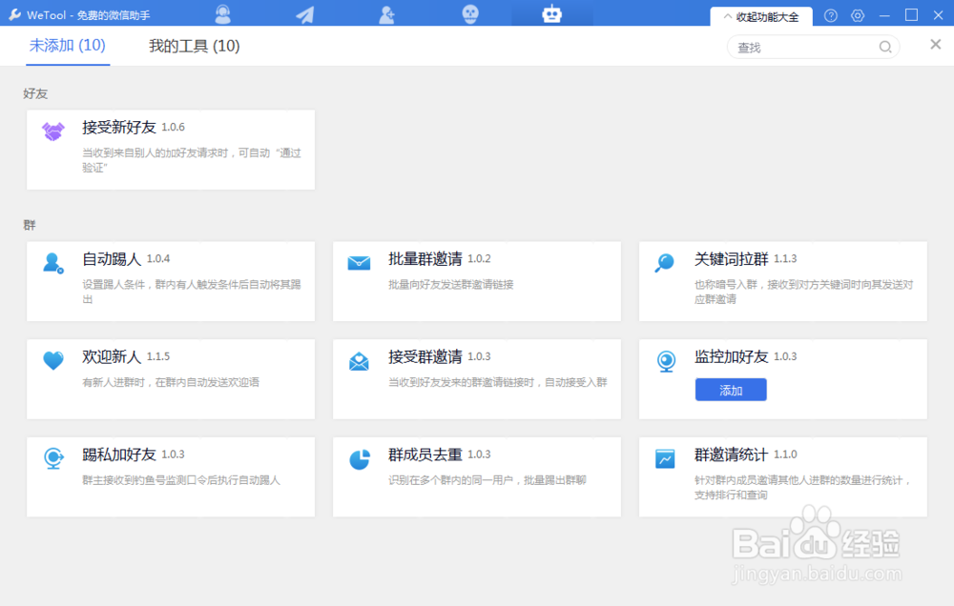This screenshot has height=606, width=954.
Task: Click the pie chart icon of 群成员去重
Action: point(360,459)
